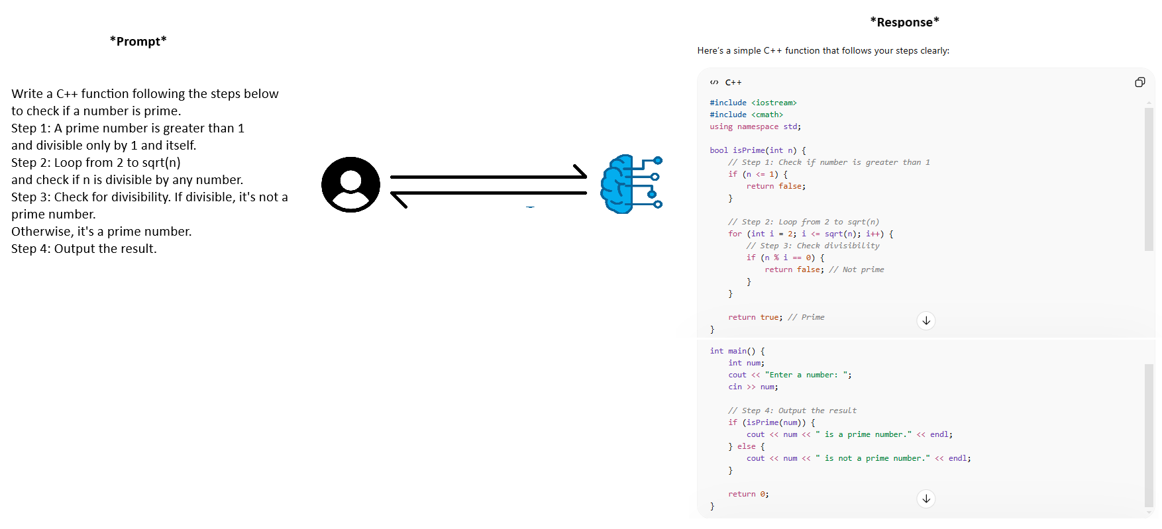This screenshot has height=529, width=1162.
Task: Click the 'int main()' code line
Action: click(x=737, y=351)
